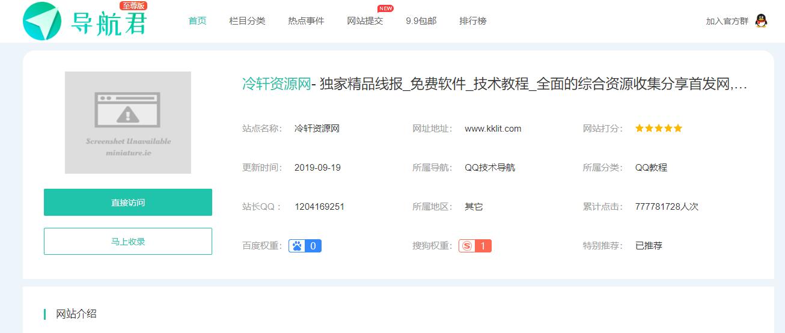Go to 热点事件 page

(x=306, y=21)
